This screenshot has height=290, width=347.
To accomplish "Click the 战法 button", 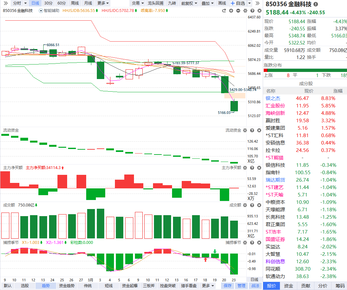I will [x=255, y=285].
